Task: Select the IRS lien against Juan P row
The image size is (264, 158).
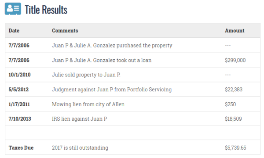Action: click(133, 118)
